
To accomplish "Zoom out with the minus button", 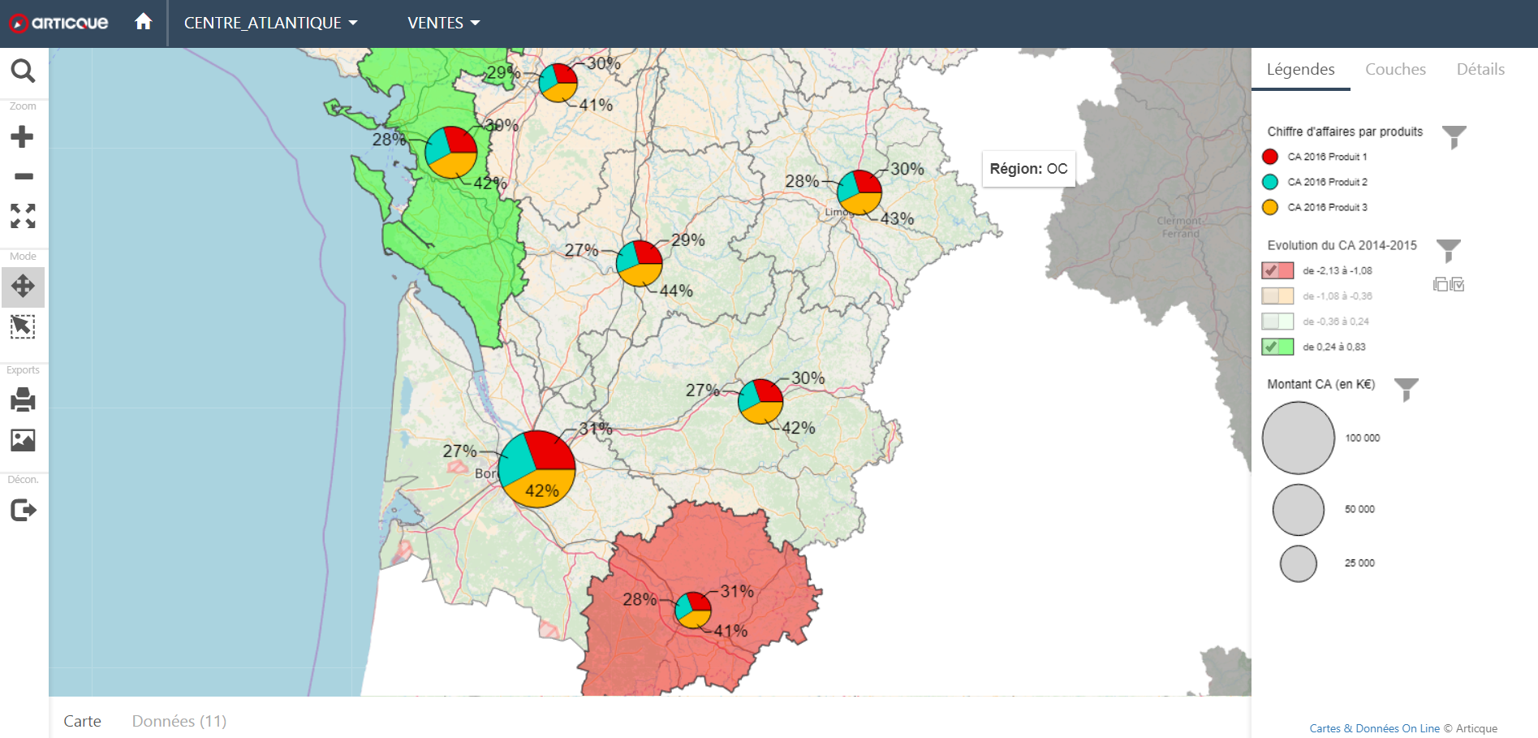I will [x=24, y=176].
